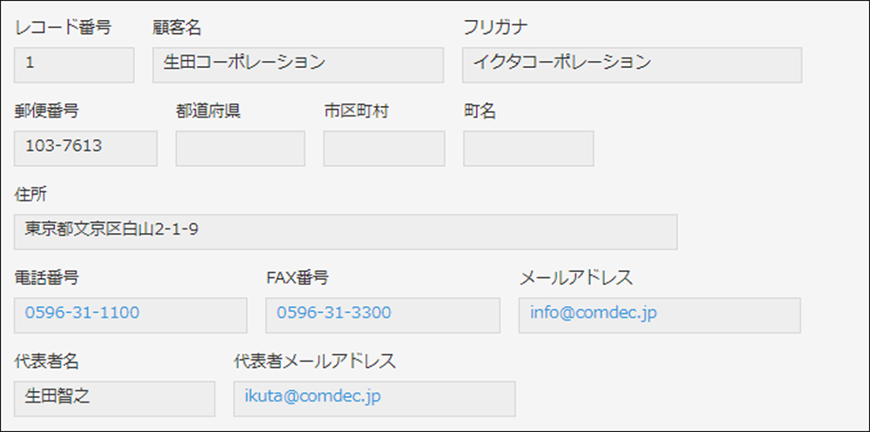Select the 代表者名 field showing 生田智之
Screen dimensions: 870x432
tap(114, 398)
